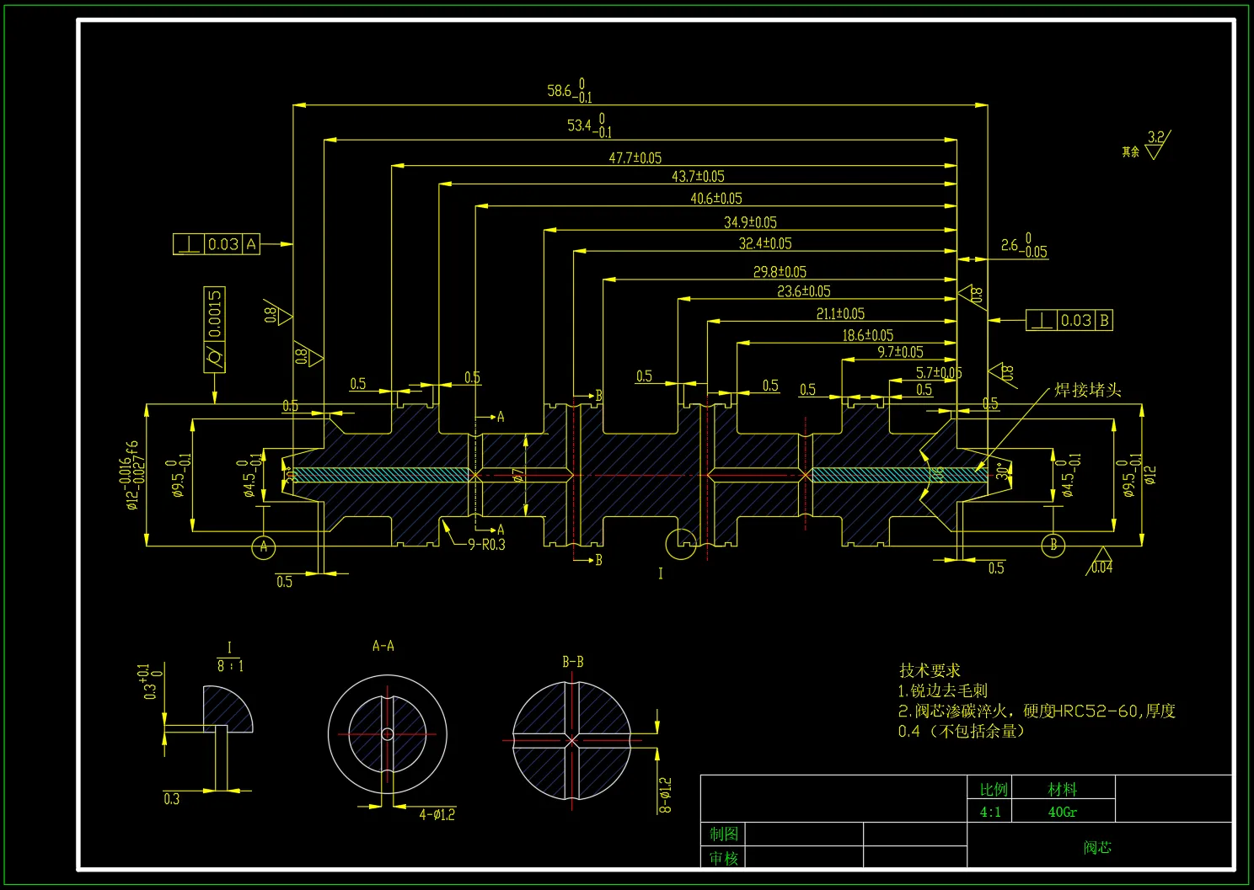Image resolution: width=1254 pixels, height=890 pixels.
Task: Click the HRC52-60 hardness requirement line
Action: 1037,711
